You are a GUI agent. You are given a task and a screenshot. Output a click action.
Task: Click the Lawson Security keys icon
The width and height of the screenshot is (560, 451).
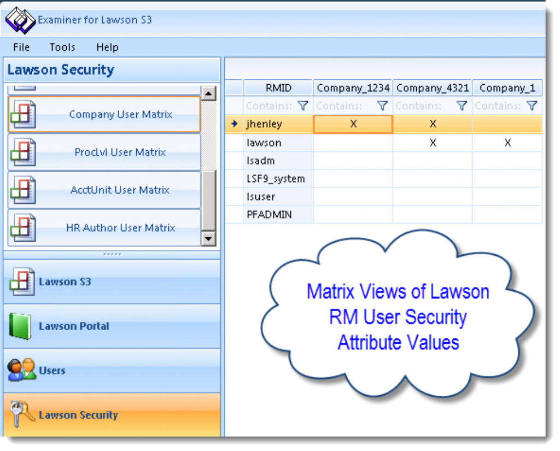pos(21,414)
